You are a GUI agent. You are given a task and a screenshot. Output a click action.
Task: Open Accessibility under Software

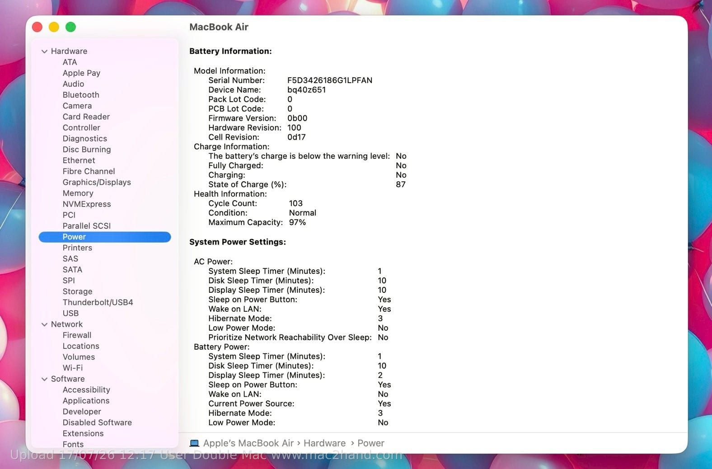[x=86, y=390]
